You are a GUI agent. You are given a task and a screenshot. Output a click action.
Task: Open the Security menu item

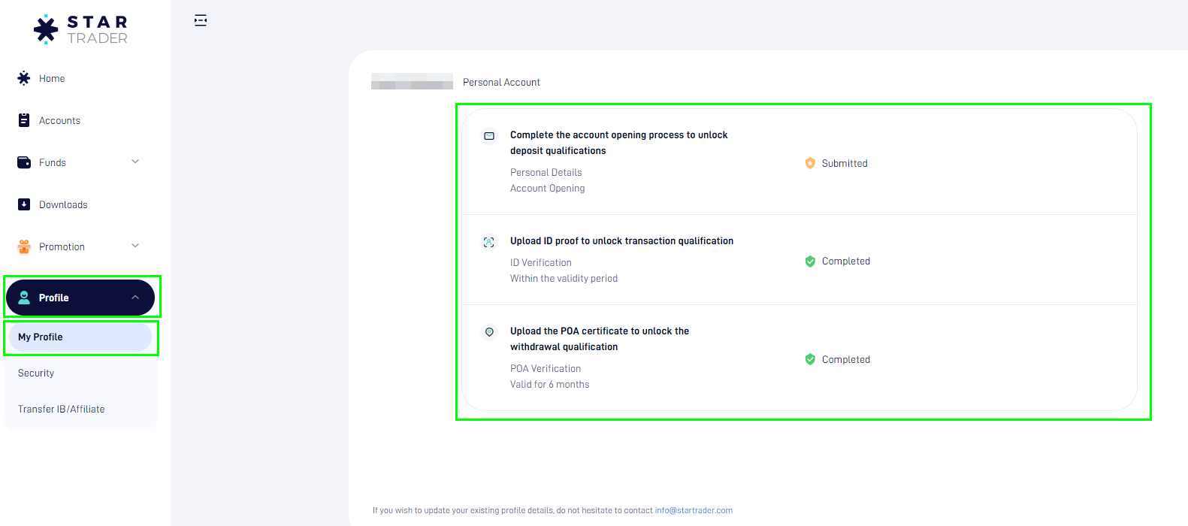(36, 373)
